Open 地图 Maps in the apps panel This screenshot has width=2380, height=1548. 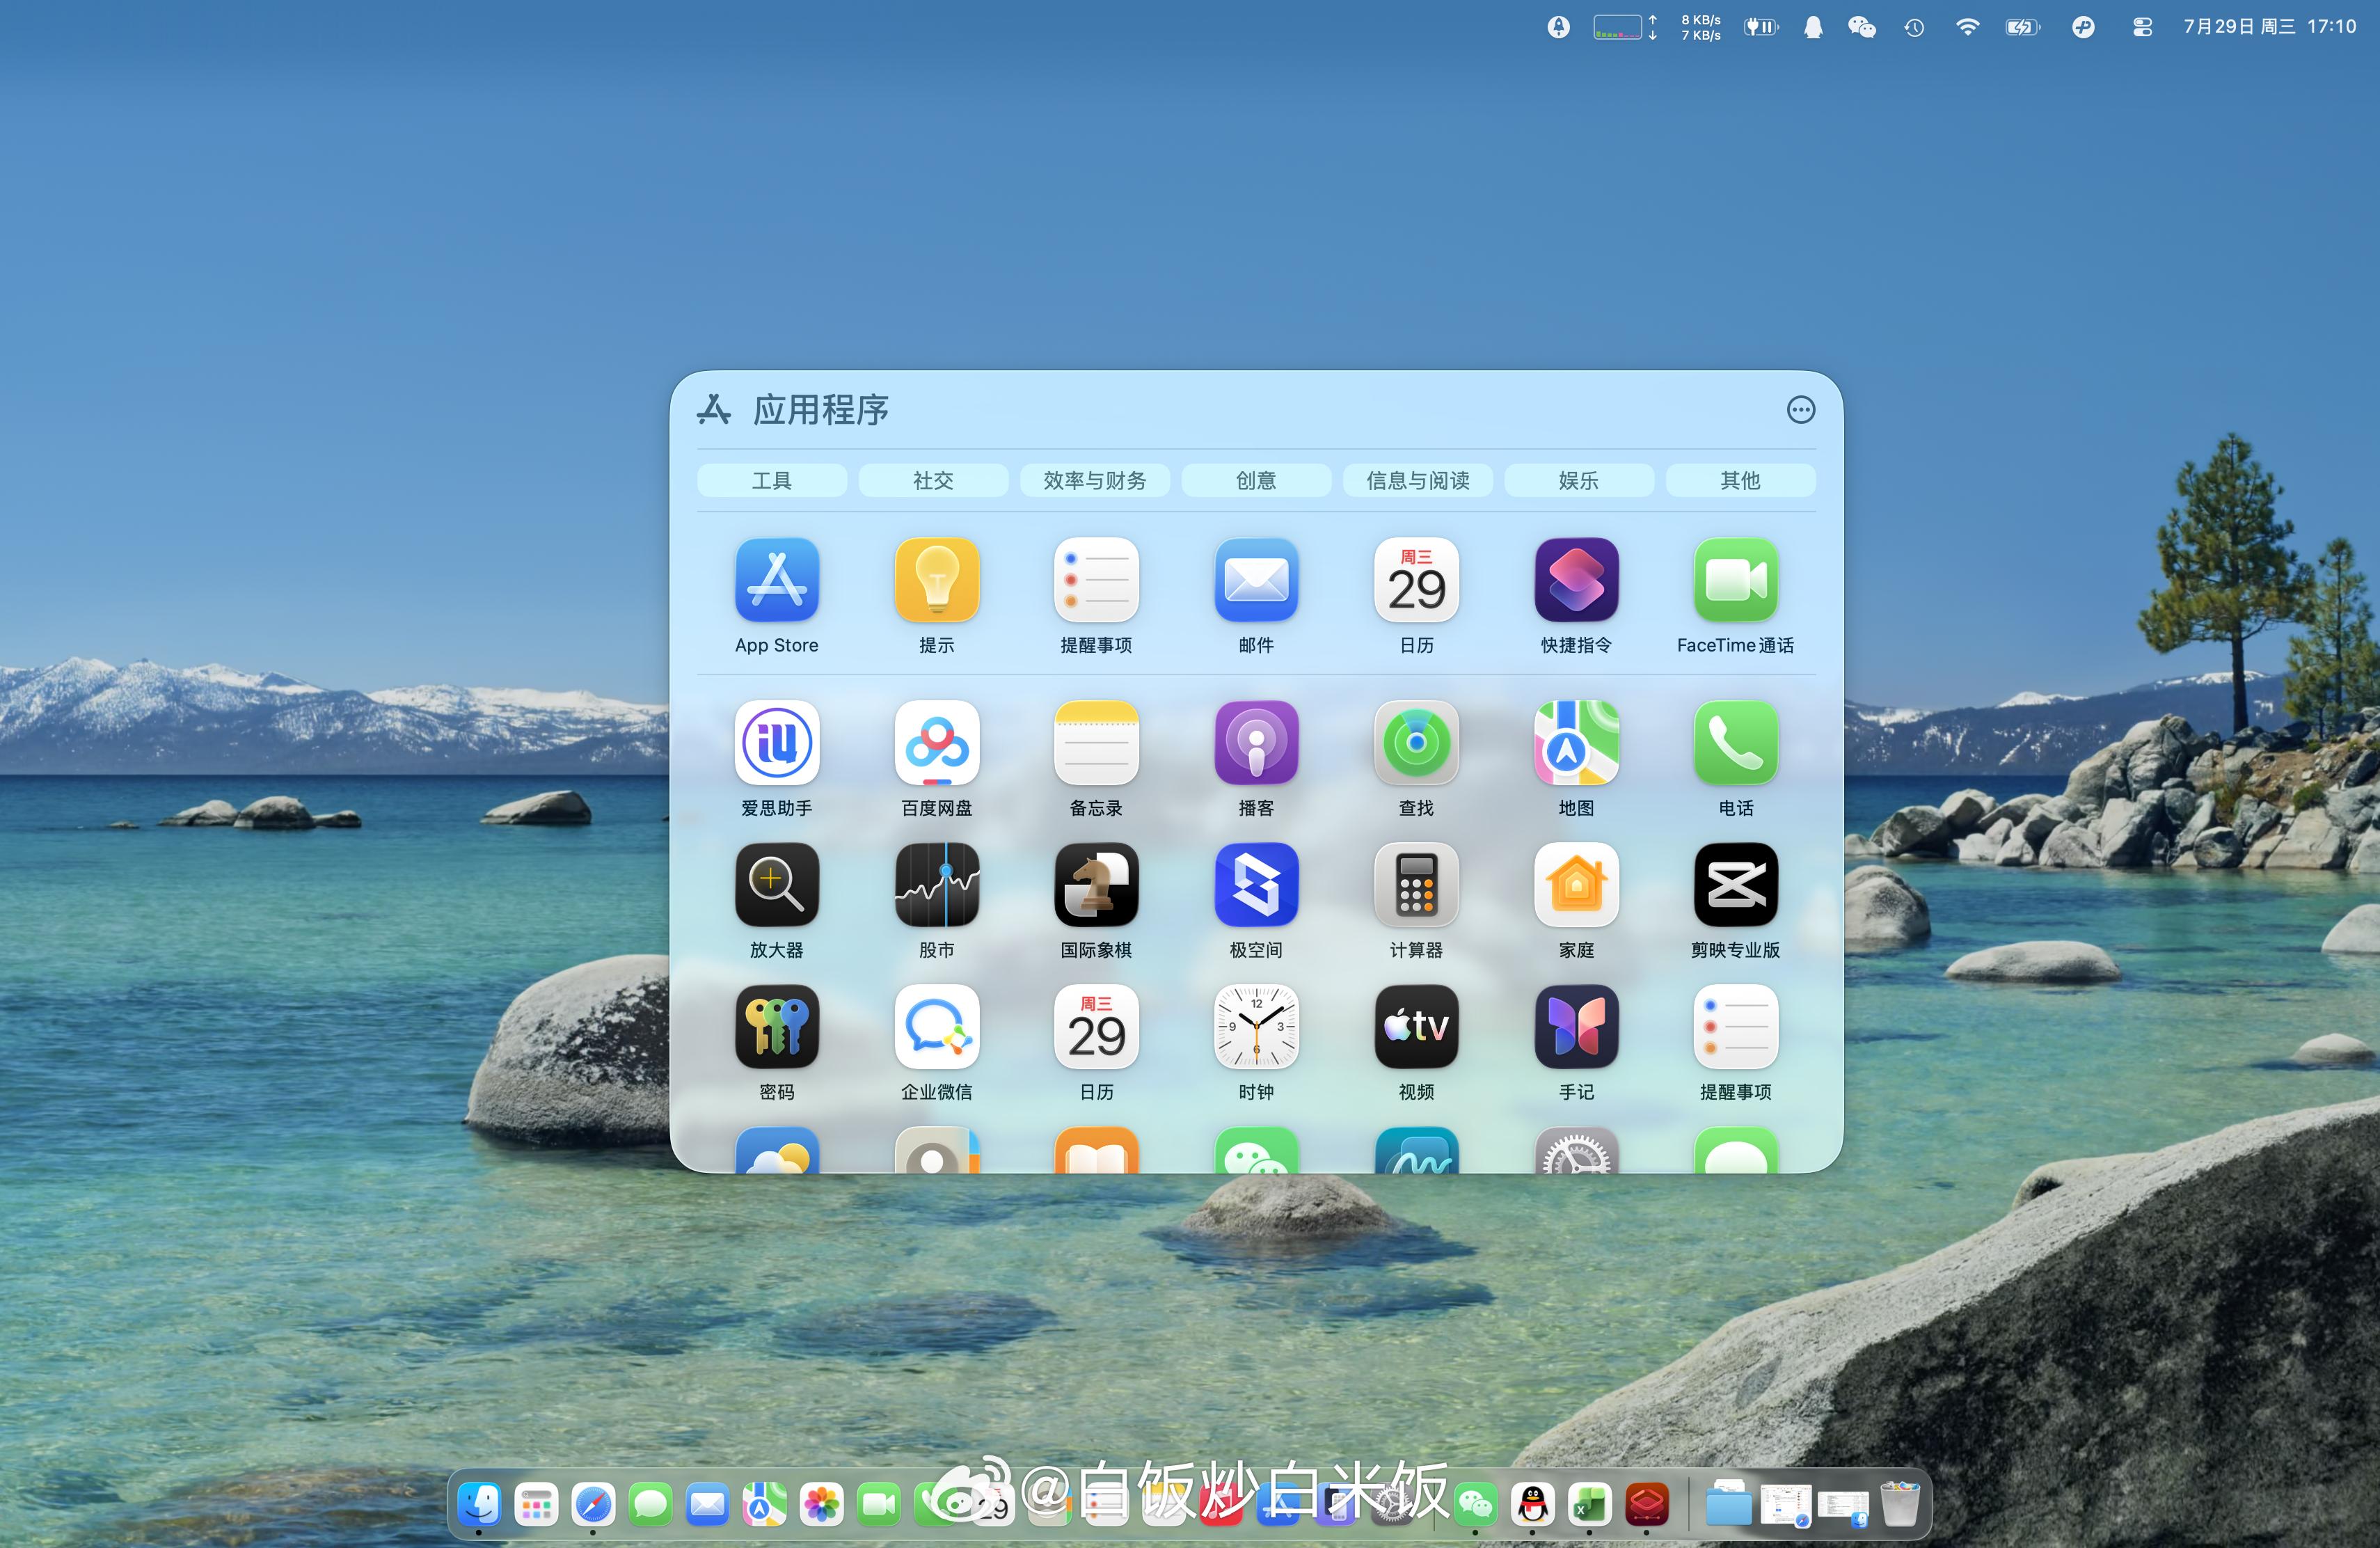coord(1576,743)
